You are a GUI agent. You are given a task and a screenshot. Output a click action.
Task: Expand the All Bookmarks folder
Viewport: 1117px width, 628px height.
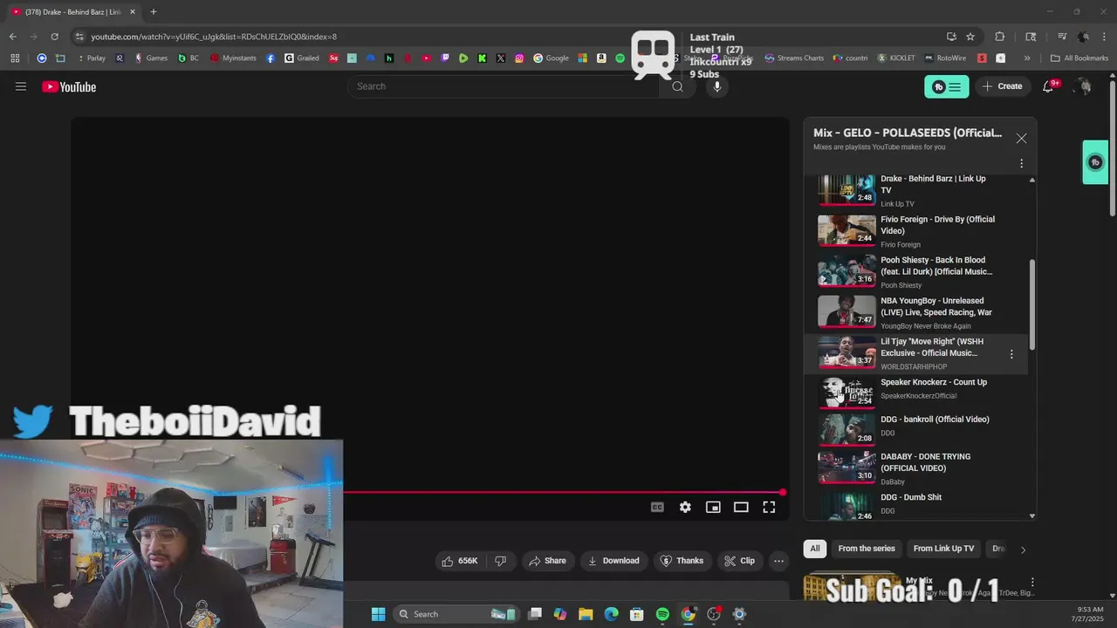1079,58
